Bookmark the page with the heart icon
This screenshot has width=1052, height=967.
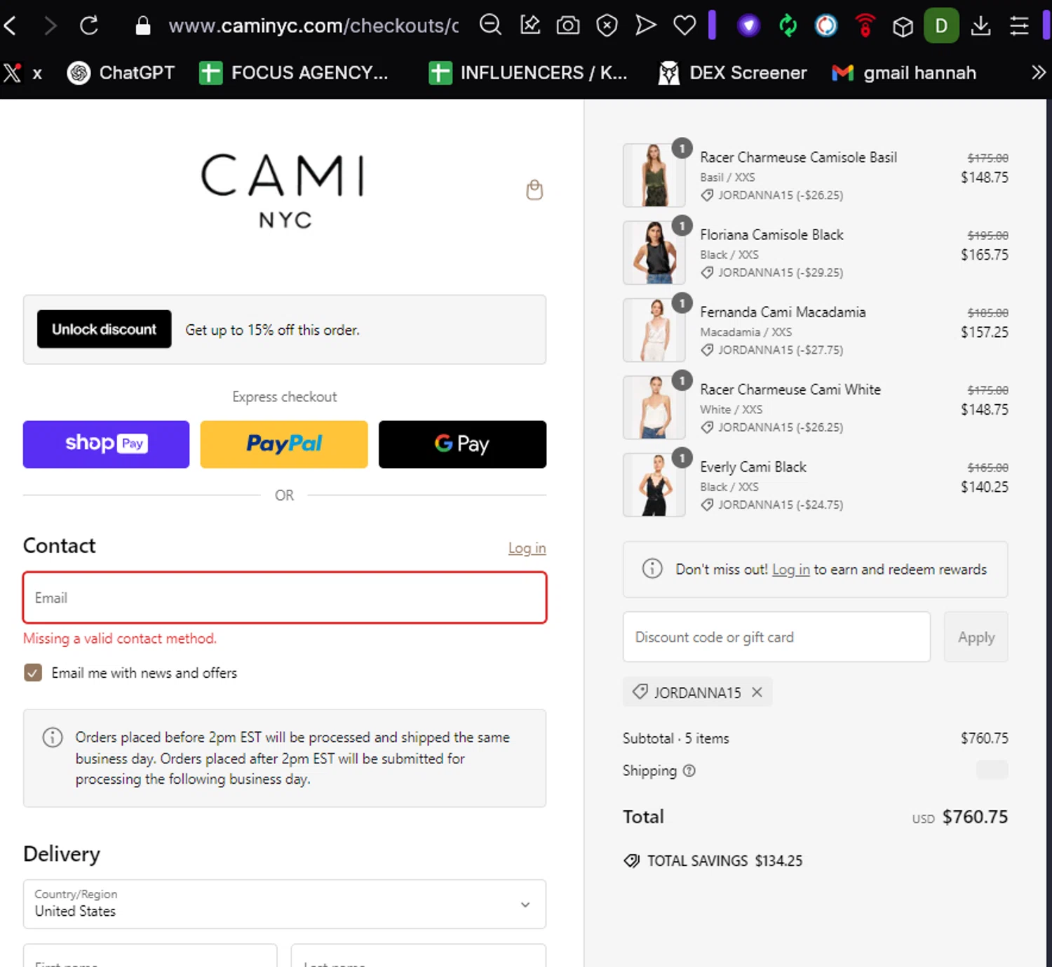pyautogui.click(x=685, y=26)
